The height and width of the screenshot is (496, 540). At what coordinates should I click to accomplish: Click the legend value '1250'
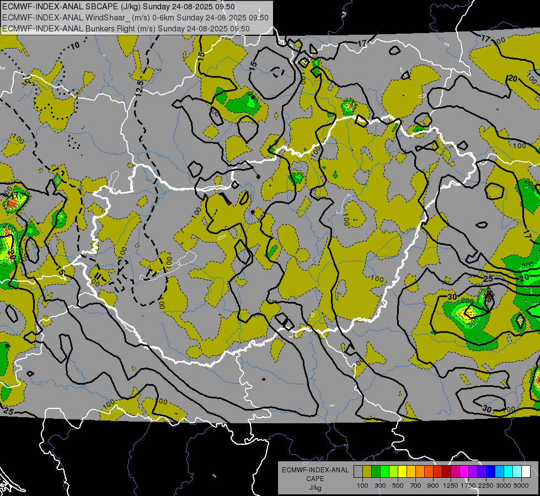[451, 486]
